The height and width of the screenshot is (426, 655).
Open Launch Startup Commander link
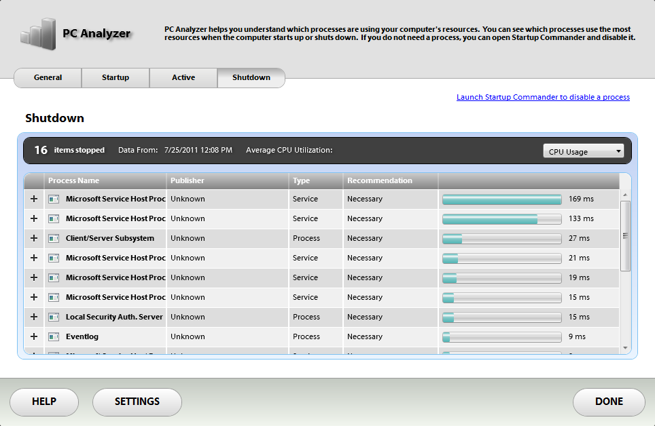tap(543, 97)
